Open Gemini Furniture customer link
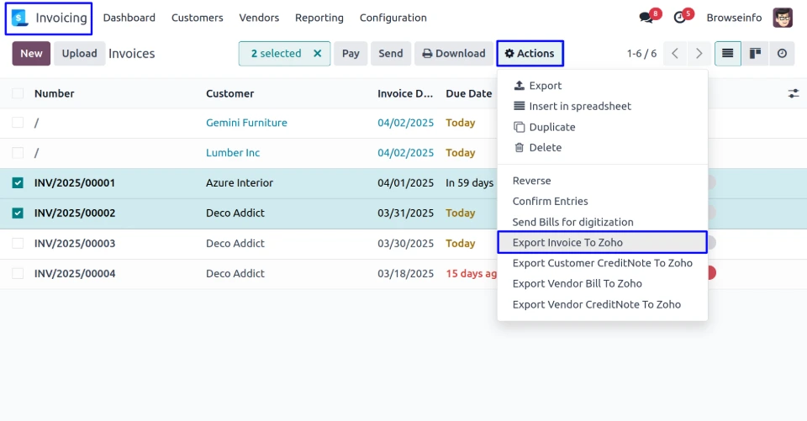 point(246,123)
